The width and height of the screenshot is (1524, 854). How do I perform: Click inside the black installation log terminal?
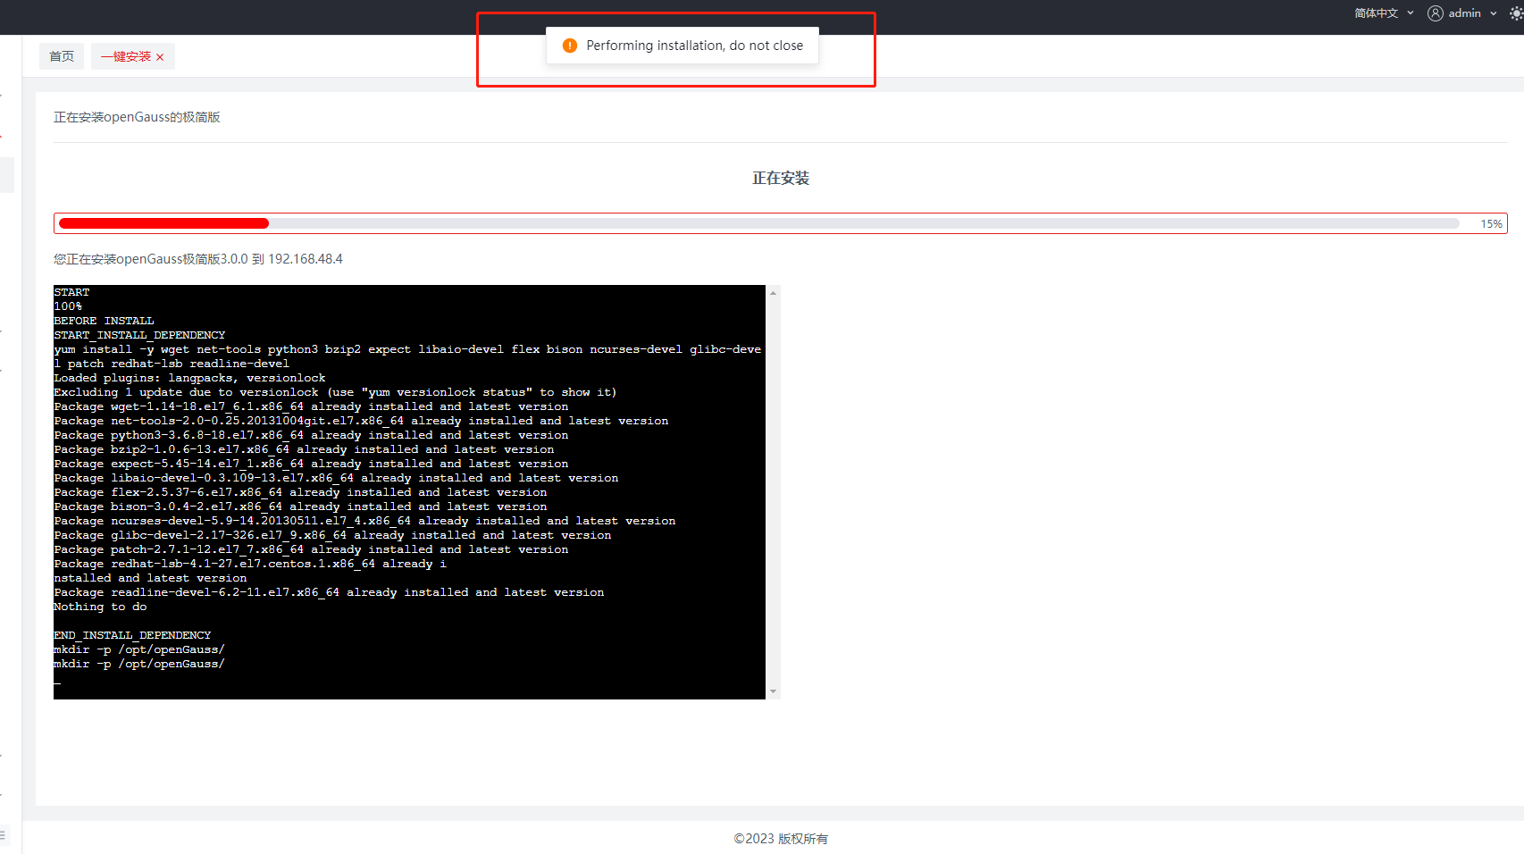click(409, 491)
